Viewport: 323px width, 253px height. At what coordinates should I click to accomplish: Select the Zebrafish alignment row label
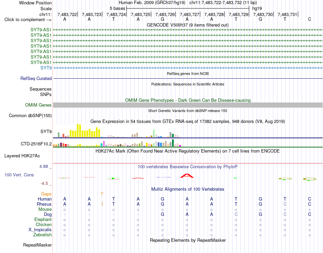pos(42,235)
